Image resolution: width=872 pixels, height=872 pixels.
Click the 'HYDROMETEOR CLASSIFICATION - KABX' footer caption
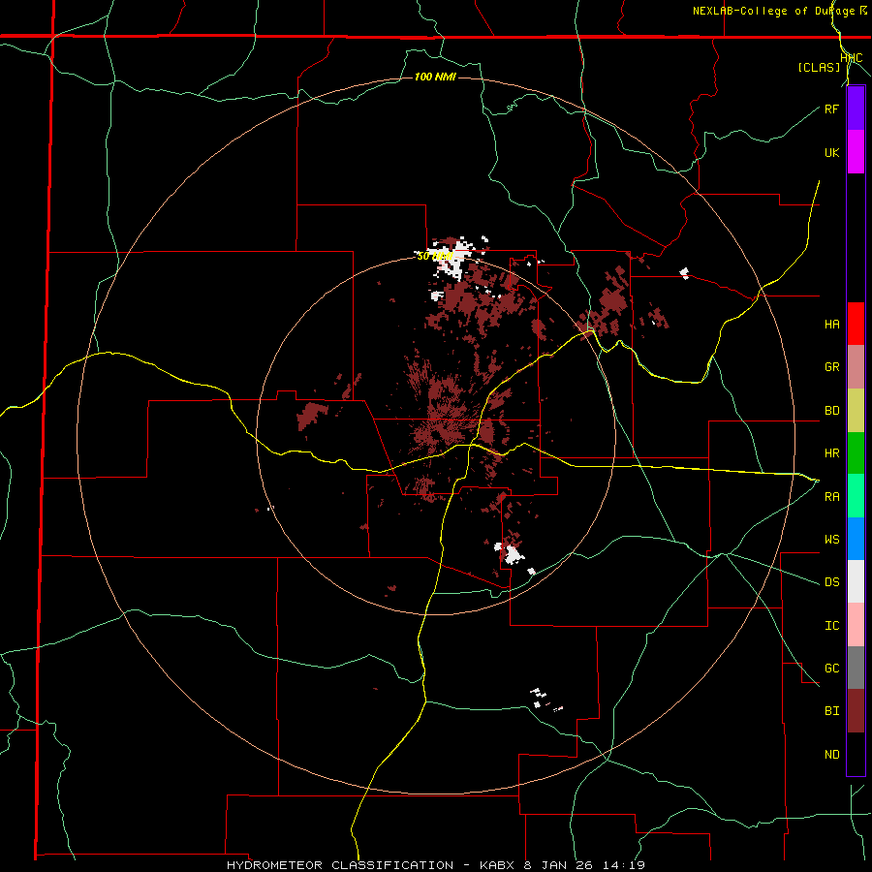tap(373, 865)
